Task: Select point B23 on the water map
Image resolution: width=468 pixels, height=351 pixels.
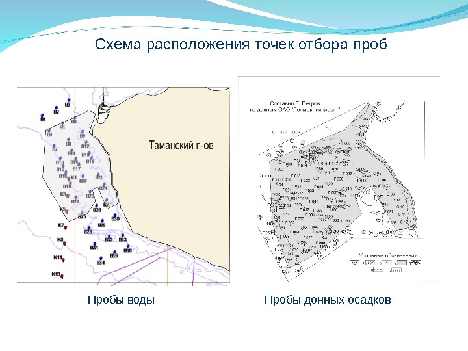Action: point(90,192)
